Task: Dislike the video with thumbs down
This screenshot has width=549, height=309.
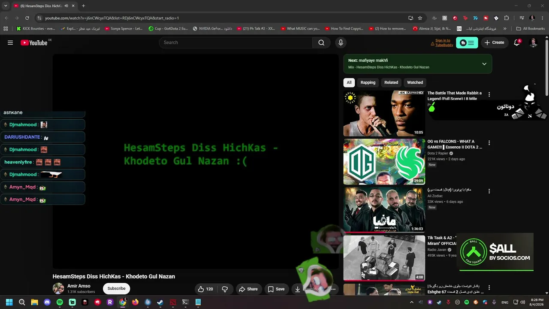Action: [225, 289]
